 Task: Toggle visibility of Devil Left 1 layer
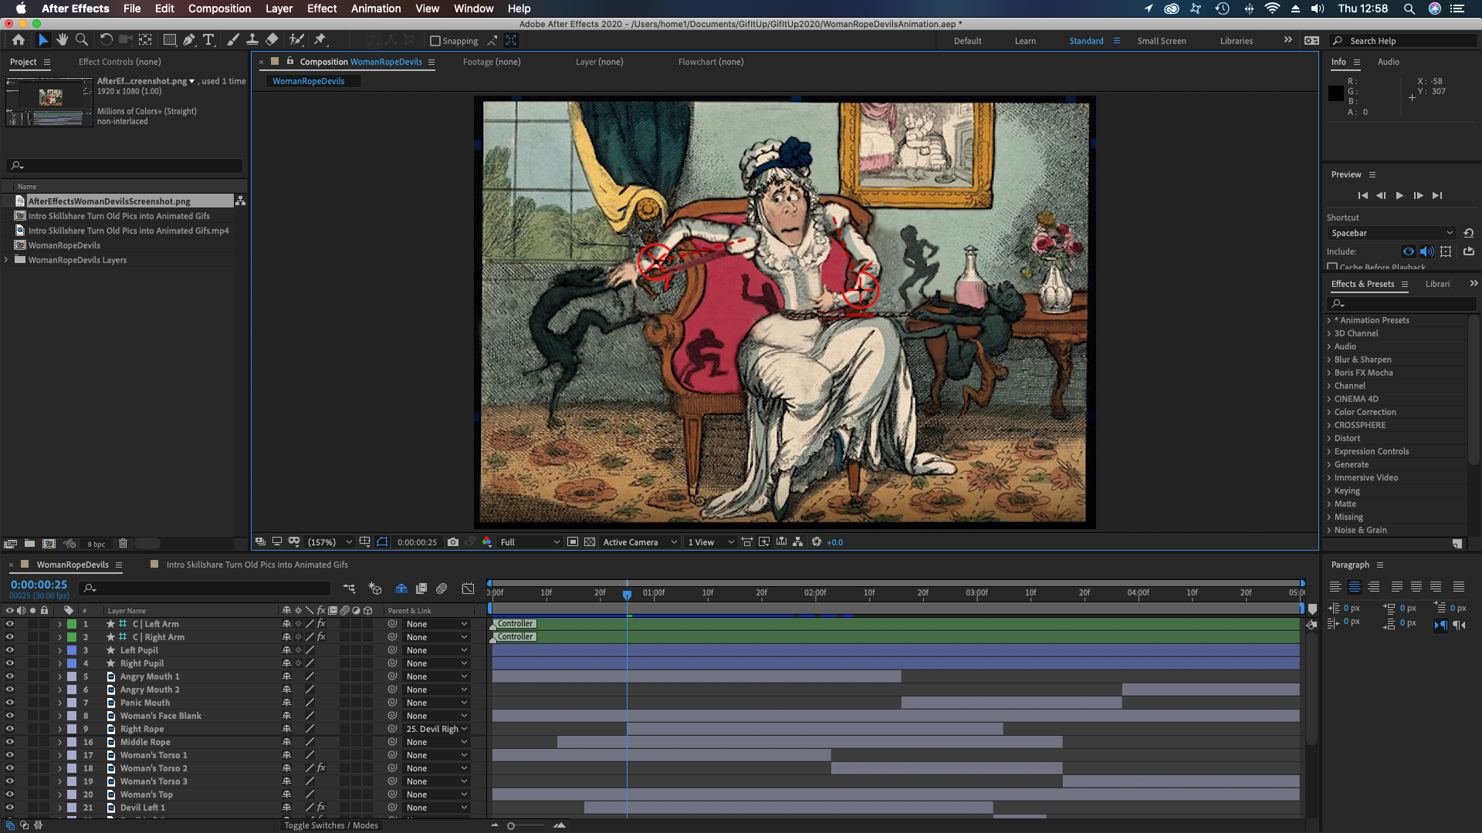coord(8,808)
